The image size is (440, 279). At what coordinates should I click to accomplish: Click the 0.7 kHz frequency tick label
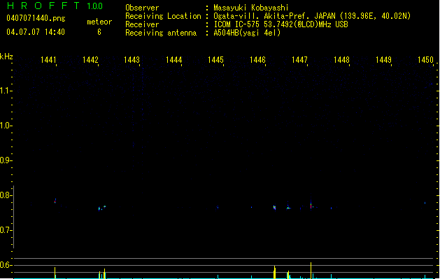[6, 230]
